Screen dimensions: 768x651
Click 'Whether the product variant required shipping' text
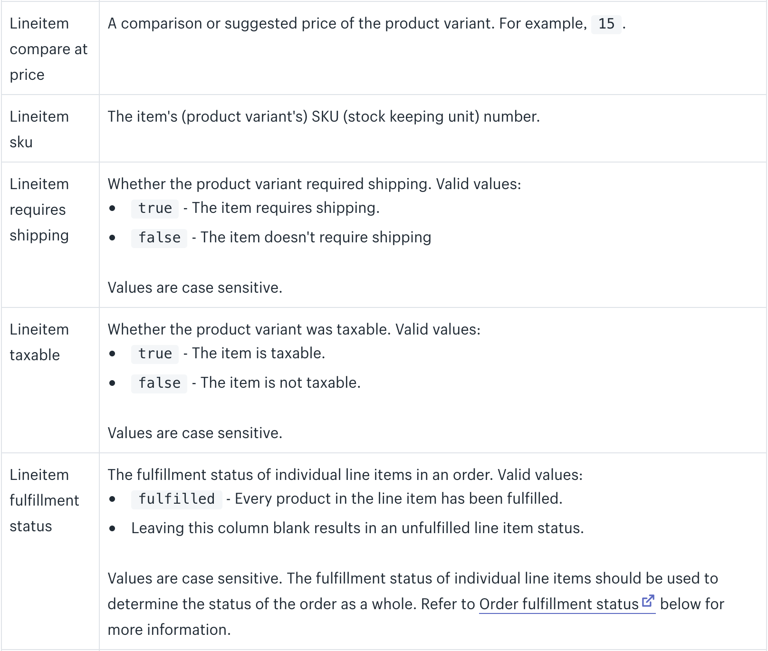[315, 184]
